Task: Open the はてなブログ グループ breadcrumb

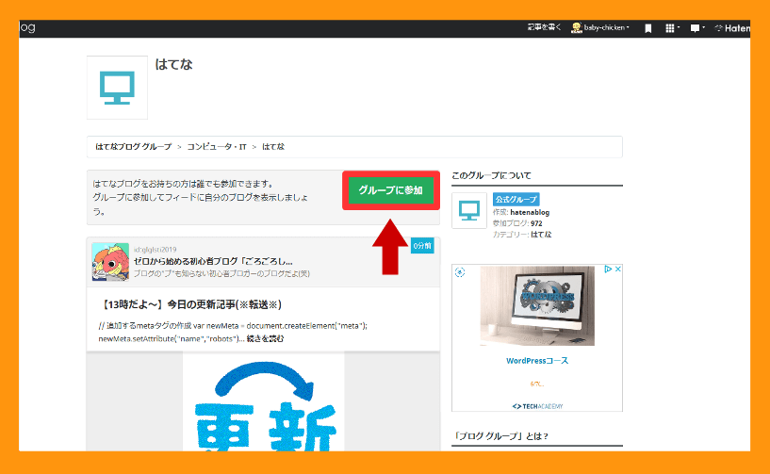Action: (134, 147)
